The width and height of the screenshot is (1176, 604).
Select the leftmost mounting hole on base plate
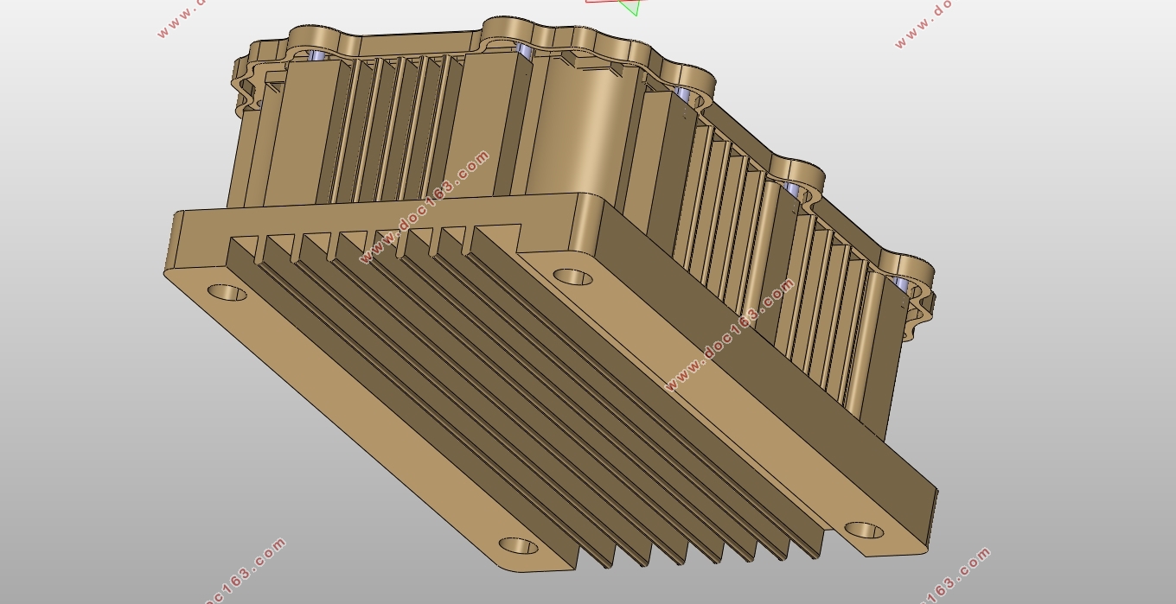tap(227, 293)
